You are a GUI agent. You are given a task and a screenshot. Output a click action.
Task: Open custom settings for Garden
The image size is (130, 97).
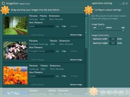click(x=38, y=85)
